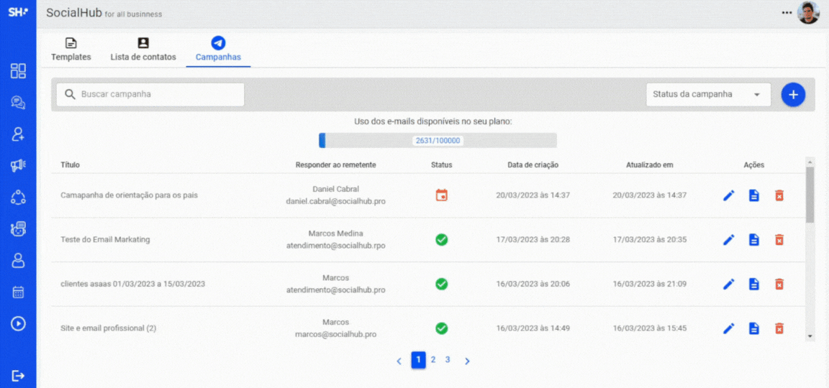Click the Buscar campanha search field
The width and height of the screenshot is (829, 388).
[x=150, y=95]
